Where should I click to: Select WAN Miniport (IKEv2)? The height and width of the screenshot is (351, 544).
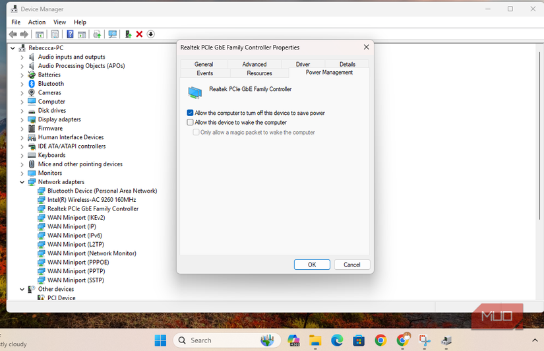pos(76,218)
